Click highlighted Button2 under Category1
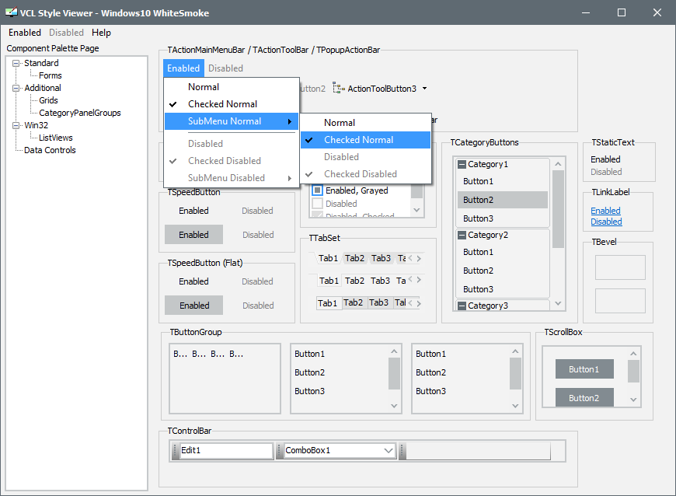This screenshot has width=676, height=496. (x=502, y=200)
